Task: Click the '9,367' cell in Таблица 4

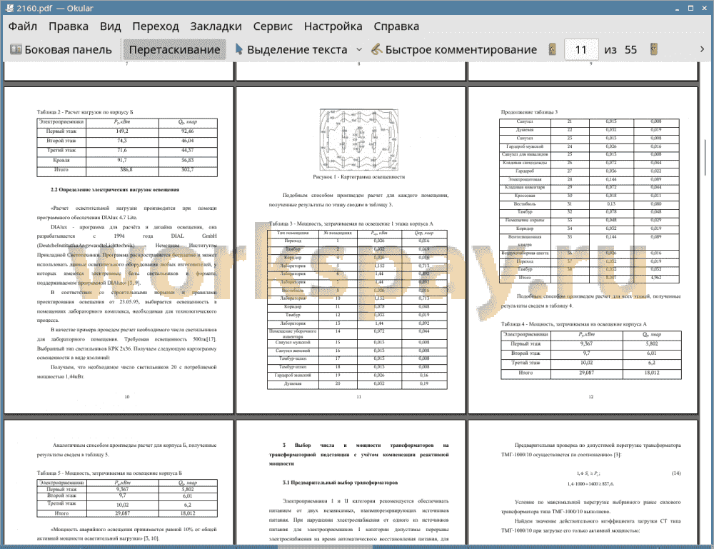Action: tap(586, 343)
